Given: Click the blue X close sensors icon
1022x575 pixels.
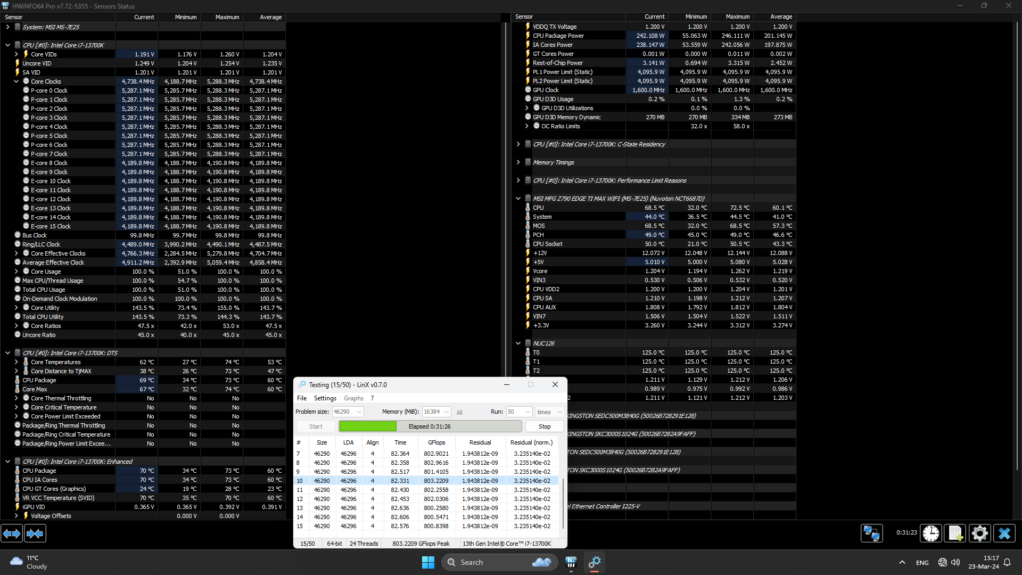Looking at the screenshot, I should 1004,533.
